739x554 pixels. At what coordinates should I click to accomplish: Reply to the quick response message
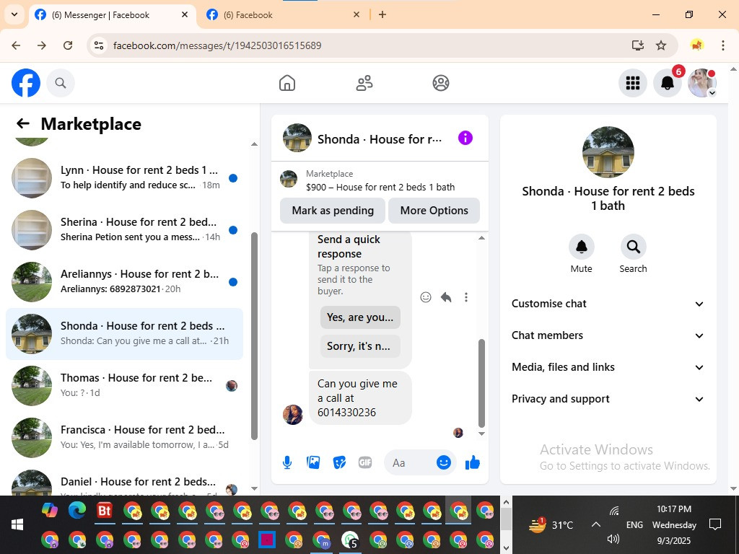(x=446, y=296)
